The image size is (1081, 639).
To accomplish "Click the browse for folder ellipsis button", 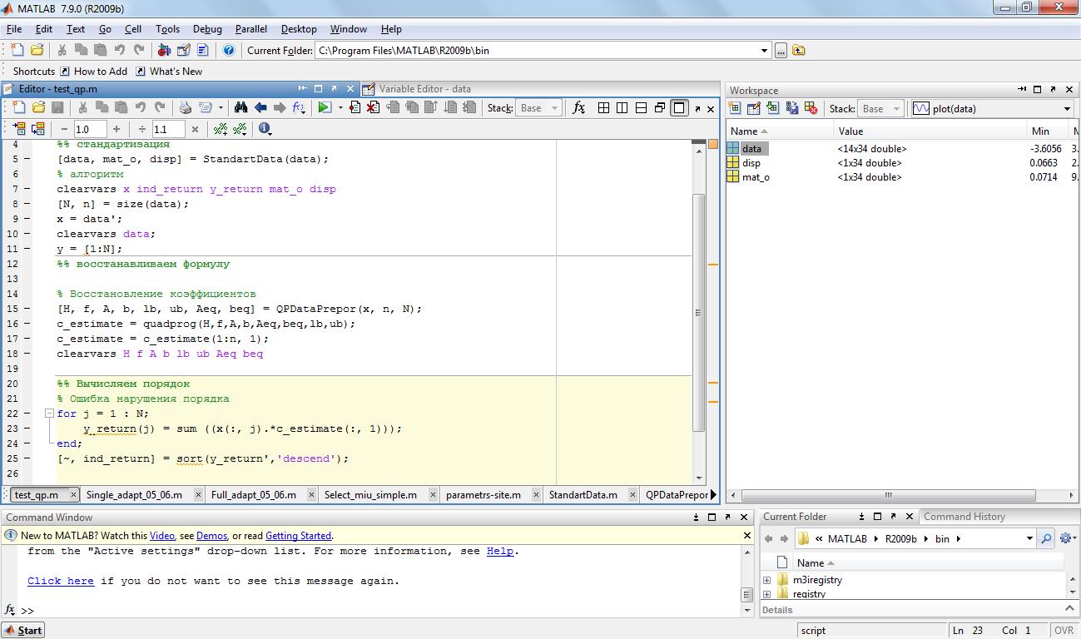I will (781, 50).
